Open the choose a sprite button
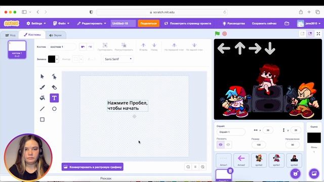This screenshot has width=324, height=182. tap(295, 173)
